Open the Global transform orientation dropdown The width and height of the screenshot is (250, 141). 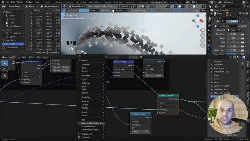124,7
